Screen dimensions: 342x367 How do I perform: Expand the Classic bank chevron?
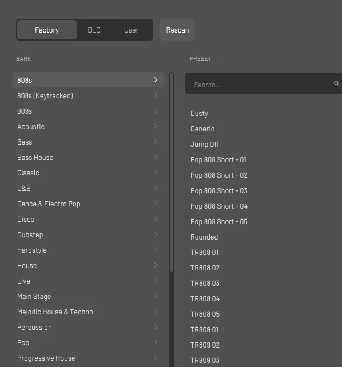click(156, 173)
